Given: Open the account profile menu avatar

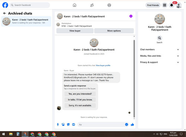Looking at the screenshot, I should point(179,5).
